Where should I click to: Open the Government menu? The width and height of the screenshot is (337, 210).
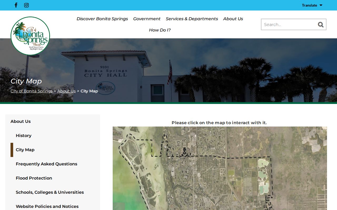tap(147, 19)
